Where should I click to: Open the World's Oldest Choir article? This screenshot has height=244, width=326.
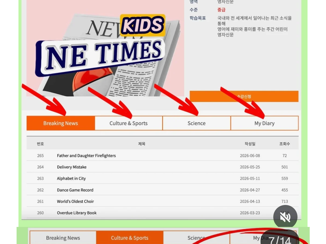75,201
